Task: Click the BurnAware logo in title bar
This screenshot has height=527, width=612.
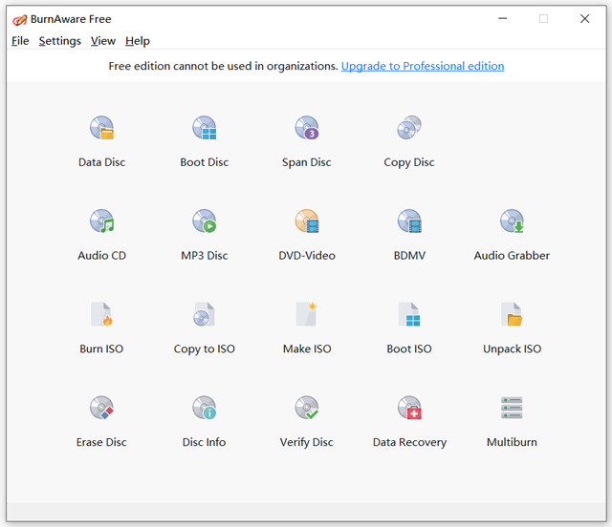Action: point(19,19)
